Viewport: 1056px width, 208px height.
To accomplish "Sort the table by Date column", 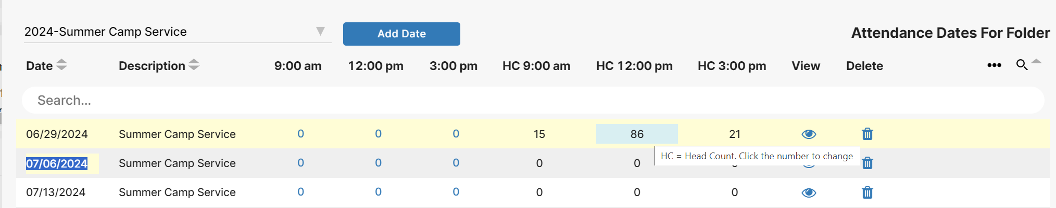I will (61, 65).
